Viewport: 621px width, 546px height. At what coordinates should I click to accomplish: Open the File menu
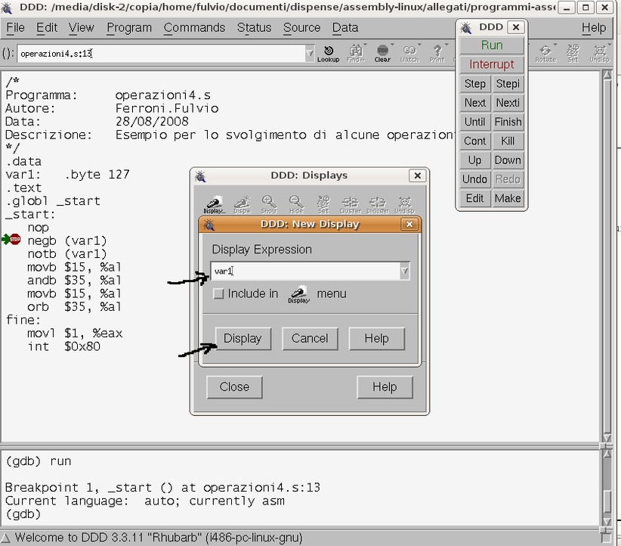[x=15, y=28]
